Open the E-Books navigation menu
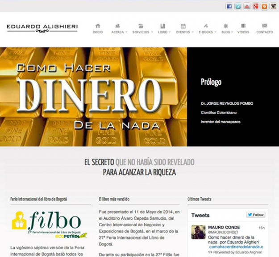The height and width of the screenshot is (257, 279). (x=206, y=29)
